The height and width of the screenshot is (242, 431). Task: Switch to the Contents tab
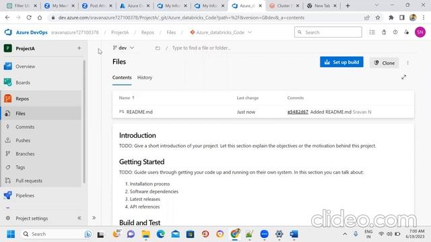click(x=122, y=78)
